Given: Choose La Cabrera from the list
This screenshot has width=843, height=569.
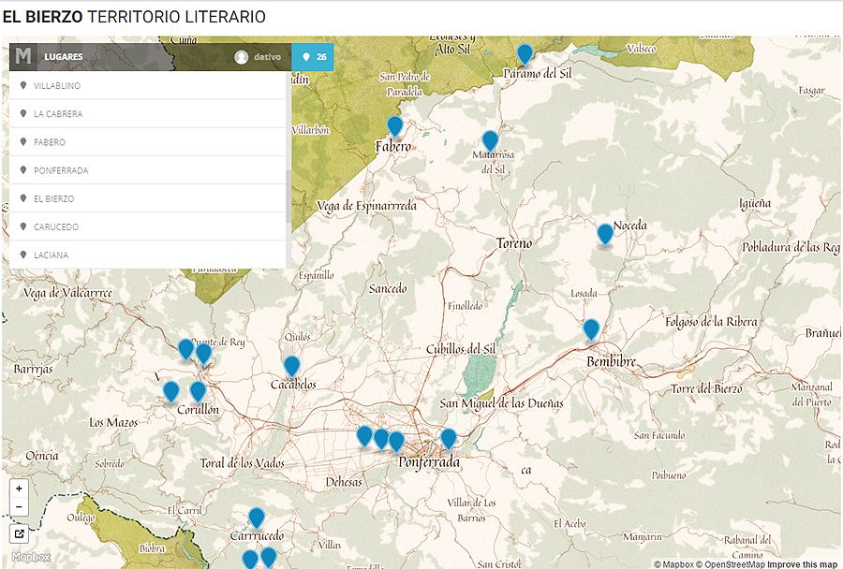Looking at the screenshot, I should 58,114.
